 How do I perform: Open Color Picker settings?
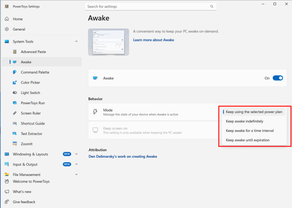pyautogui.click(x=42, y=82)
